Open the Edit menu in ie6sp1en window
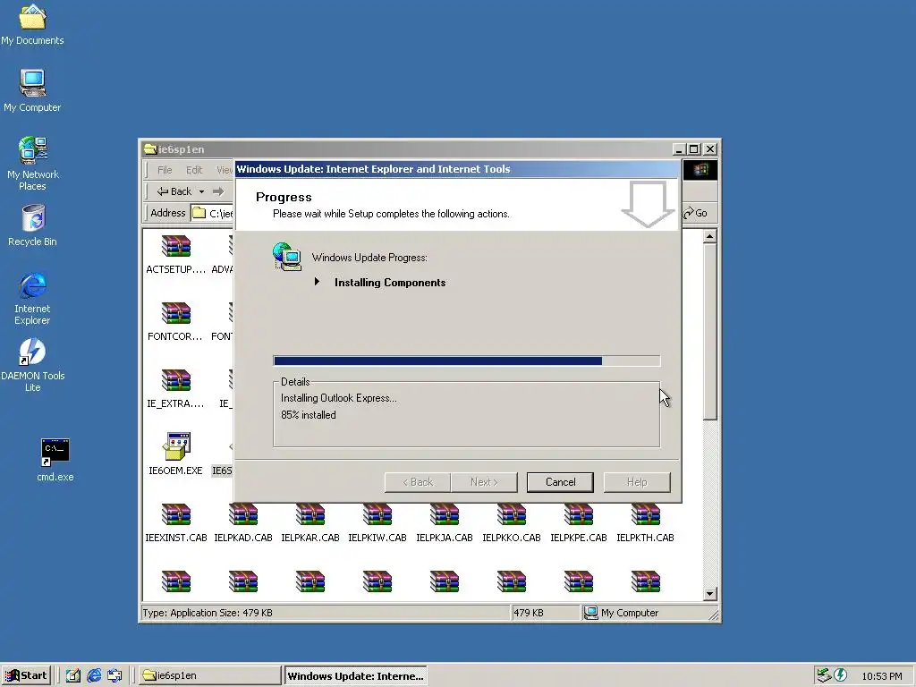 coord(194,170)
